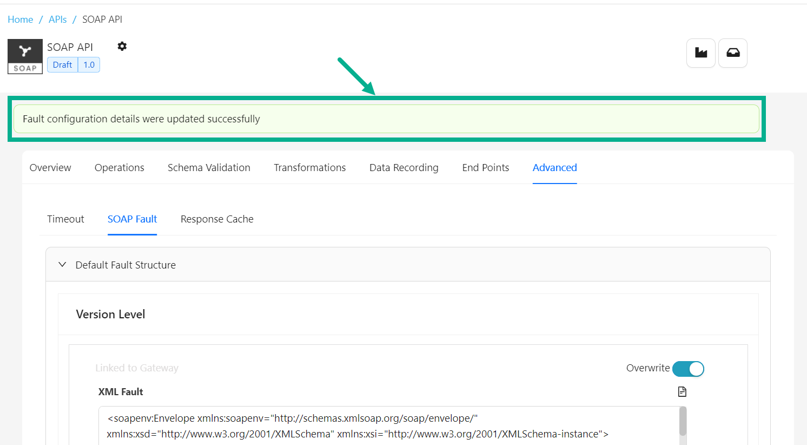Screen dimensions: 807x445
Task: Collapse the Default Fault Structure section
Action: coord(63,265)
